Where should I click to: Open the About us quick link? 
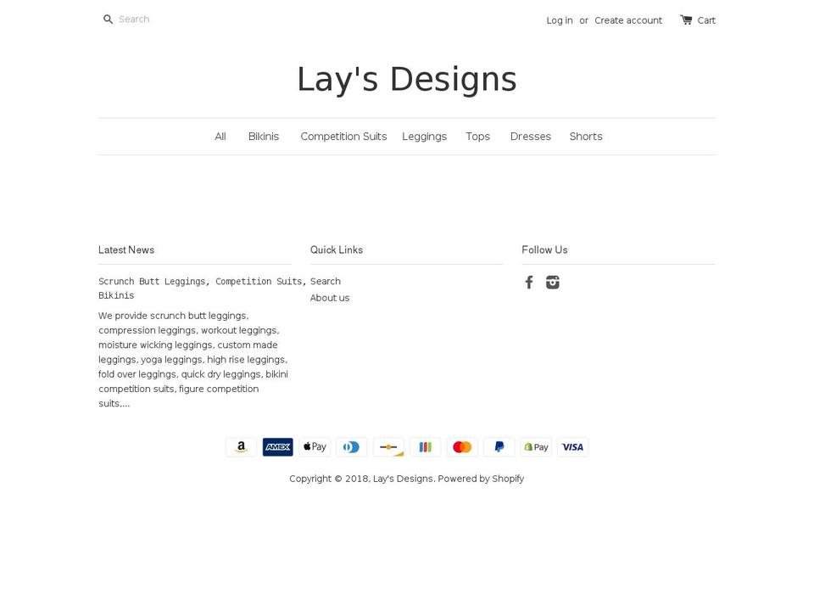pyautogui.click(x=330, y=298)
